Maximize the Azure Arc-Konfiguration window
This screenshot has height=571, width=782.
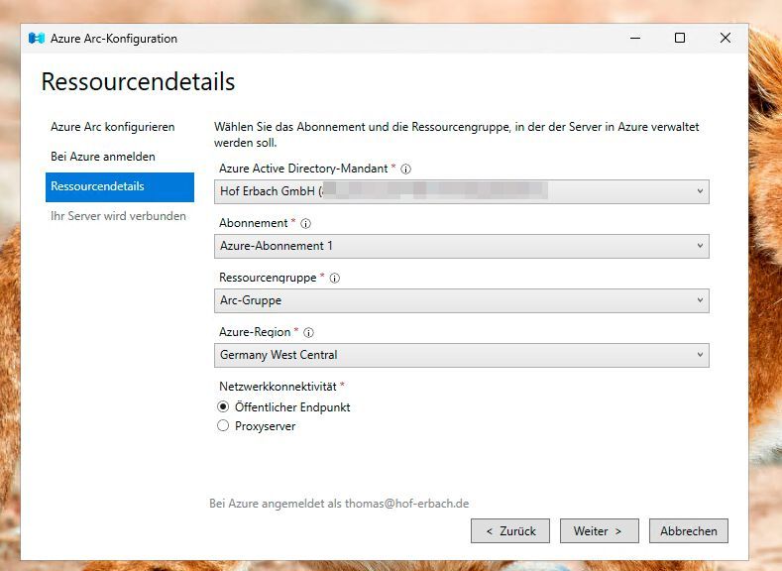click(x=679, y=38)
